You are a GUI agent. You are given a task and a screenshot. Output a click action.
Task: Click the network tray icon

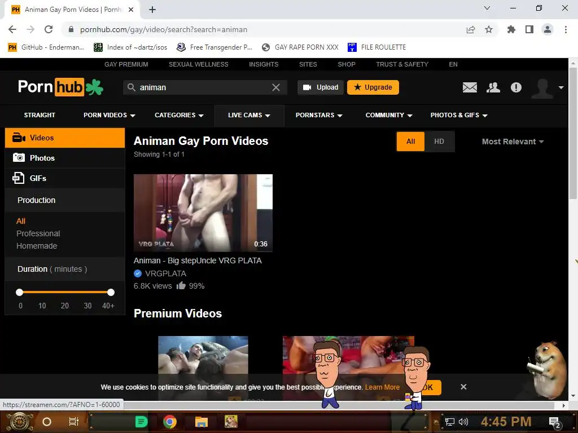click(x=450, y=422)
